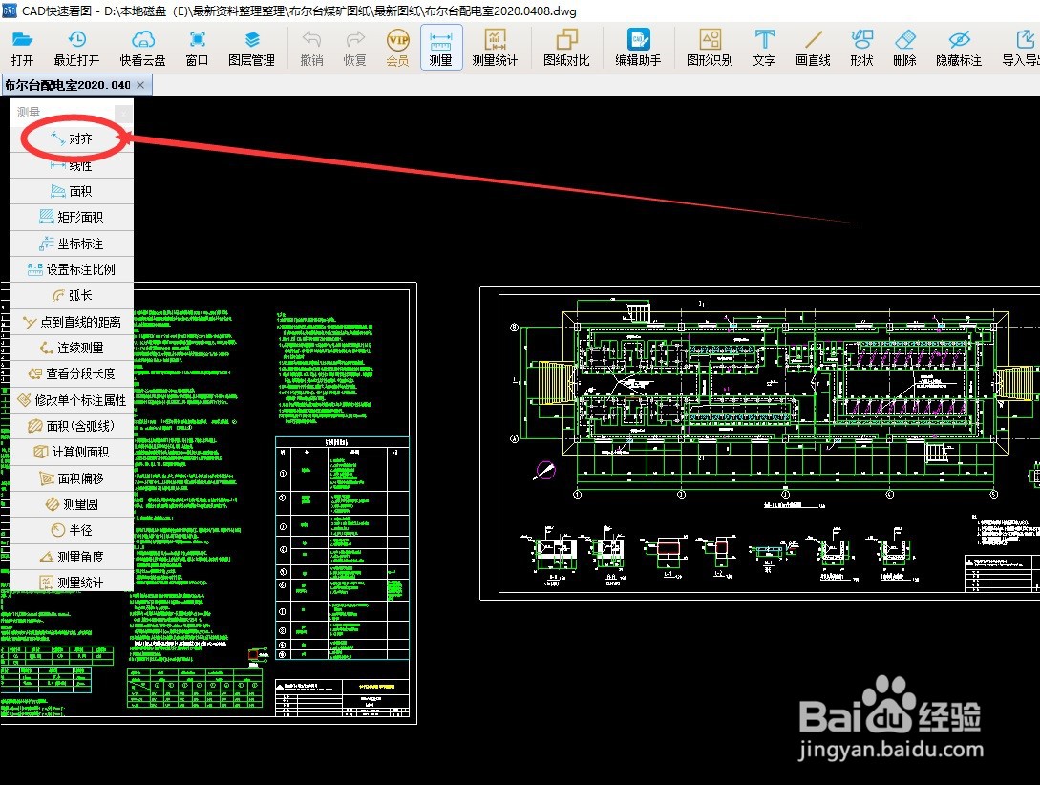1040x785 pixels.
Task: Start 图形识别 shape recognition
Action: coord(710,48)
